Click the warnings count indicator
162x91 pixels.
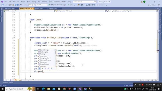click(21, 80)
